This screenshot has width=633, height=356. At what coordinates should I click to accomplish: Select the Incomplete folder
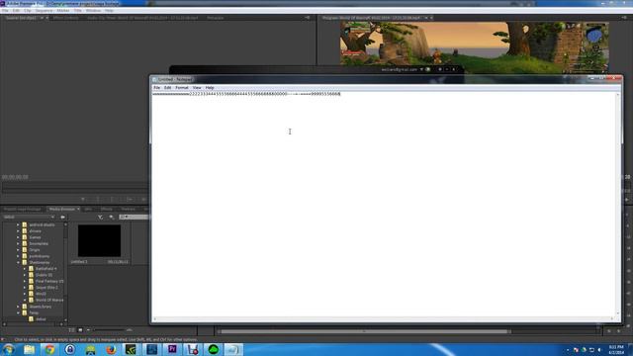[39, 244]
